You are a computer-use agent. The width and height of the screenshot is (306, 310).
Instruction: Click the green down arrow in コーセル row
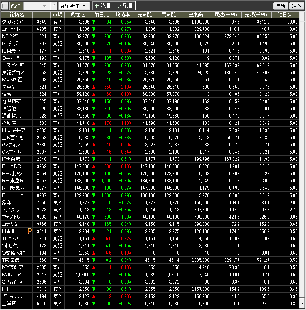point(94,29)
